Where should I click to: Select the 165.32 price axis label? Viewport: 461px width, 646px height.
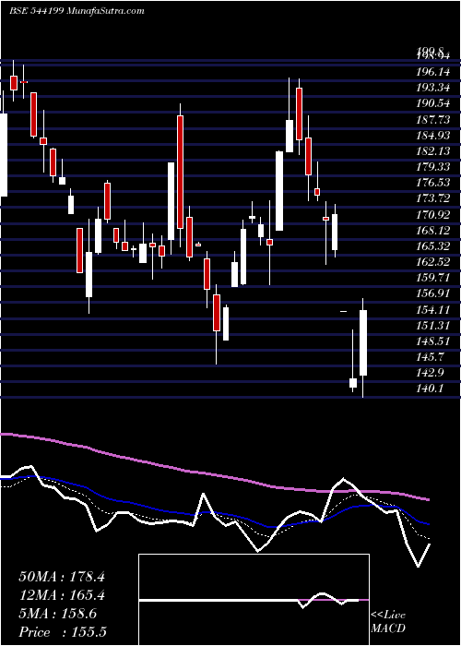pyautogui.click(x=434, y=246)
